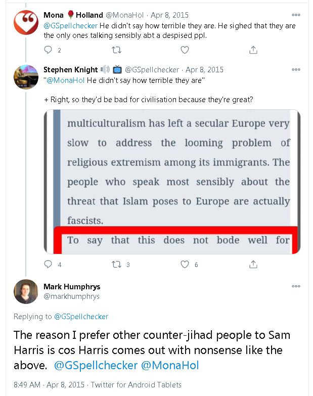Screen dimensions: 313x396
Task: Share Mona Holland's tweet
Action: [253, 50]
